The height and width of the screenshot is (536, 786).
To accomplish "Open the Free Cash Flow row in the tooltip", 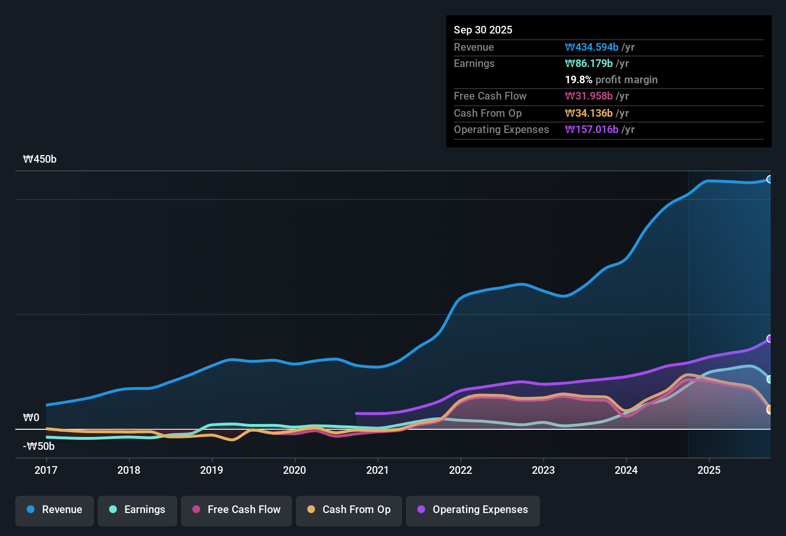I will tap(490, 96).
